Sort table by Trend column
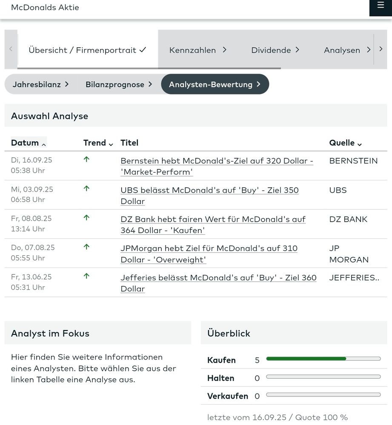Screen dimensions: 392x425 (x=98, y=143)
